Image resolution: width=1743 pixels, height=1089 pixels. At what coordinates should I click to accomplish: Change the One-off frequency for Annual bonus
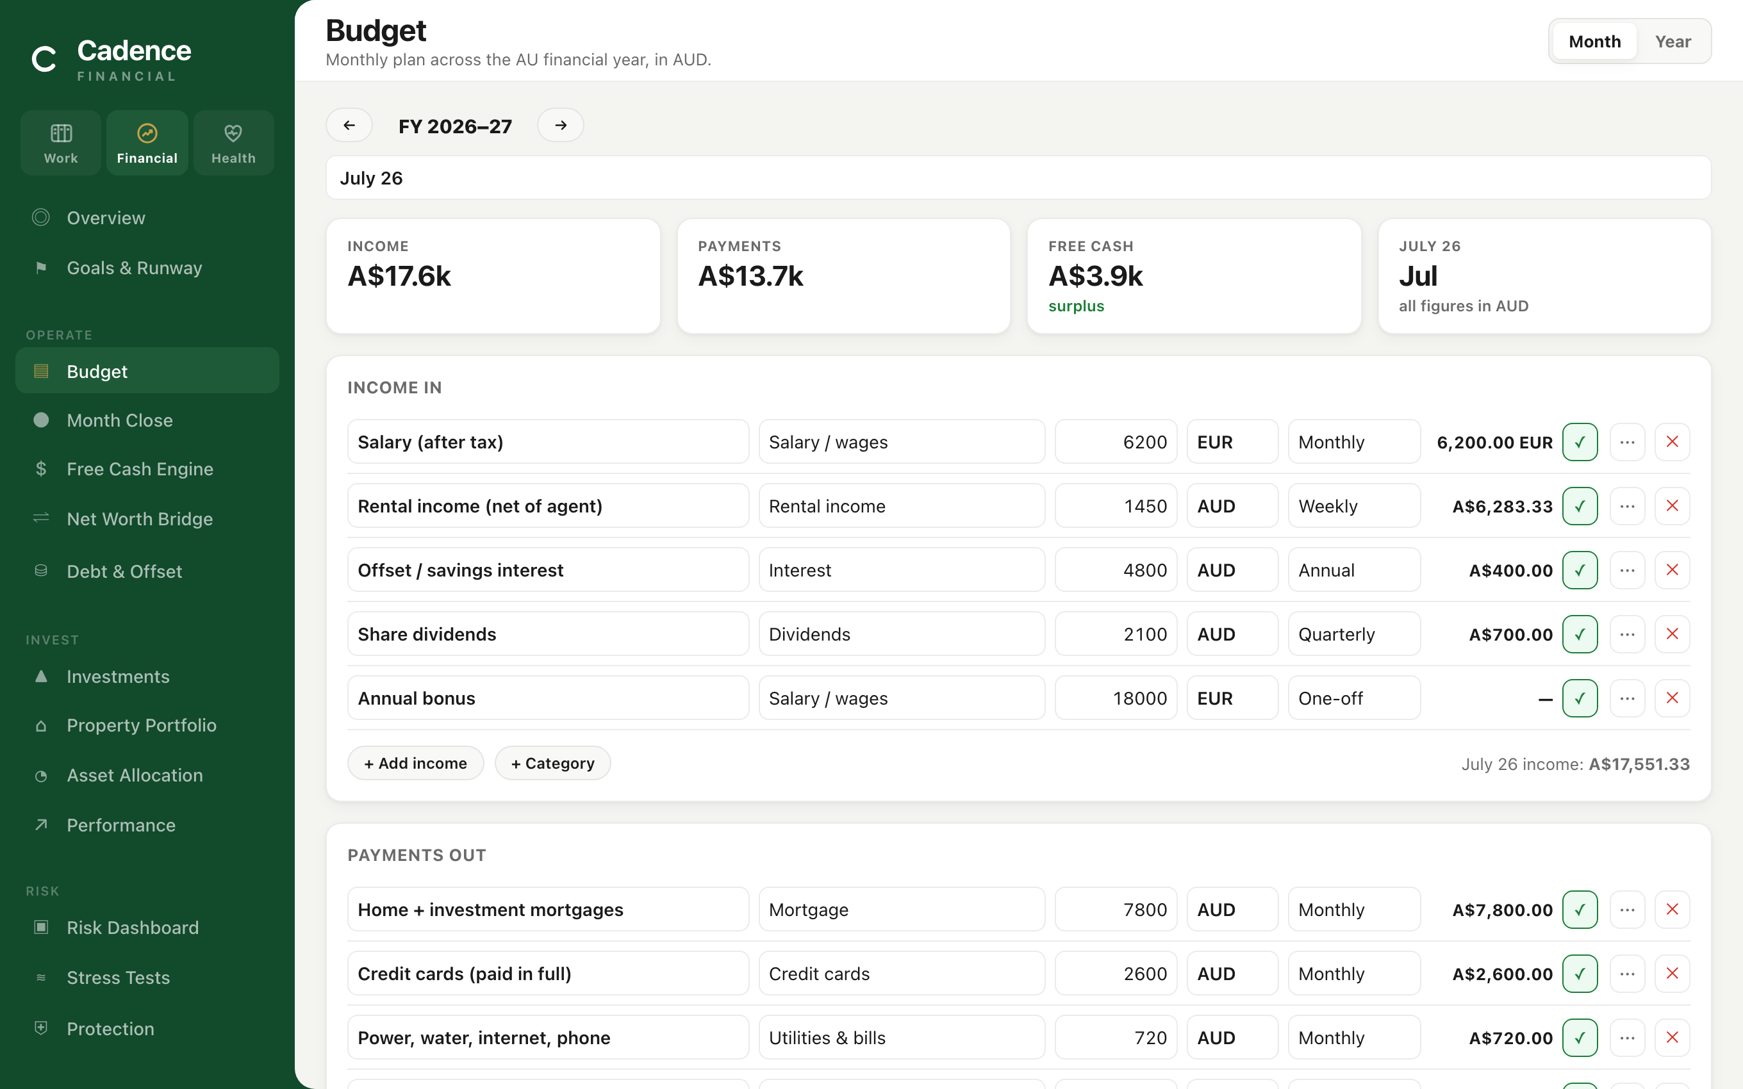(x=1354, y=698)
